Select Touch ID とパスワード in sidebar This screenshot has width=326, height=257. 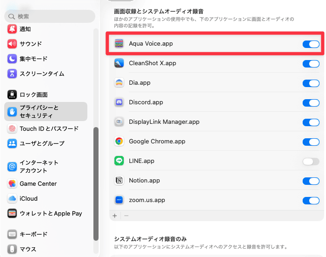[x=49, y=128]
